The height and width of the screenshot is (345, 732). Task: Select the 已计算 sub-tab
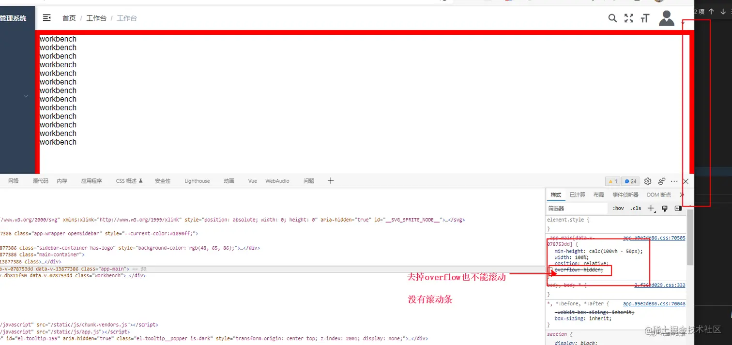pyautogui.click(x=577, y=195)
